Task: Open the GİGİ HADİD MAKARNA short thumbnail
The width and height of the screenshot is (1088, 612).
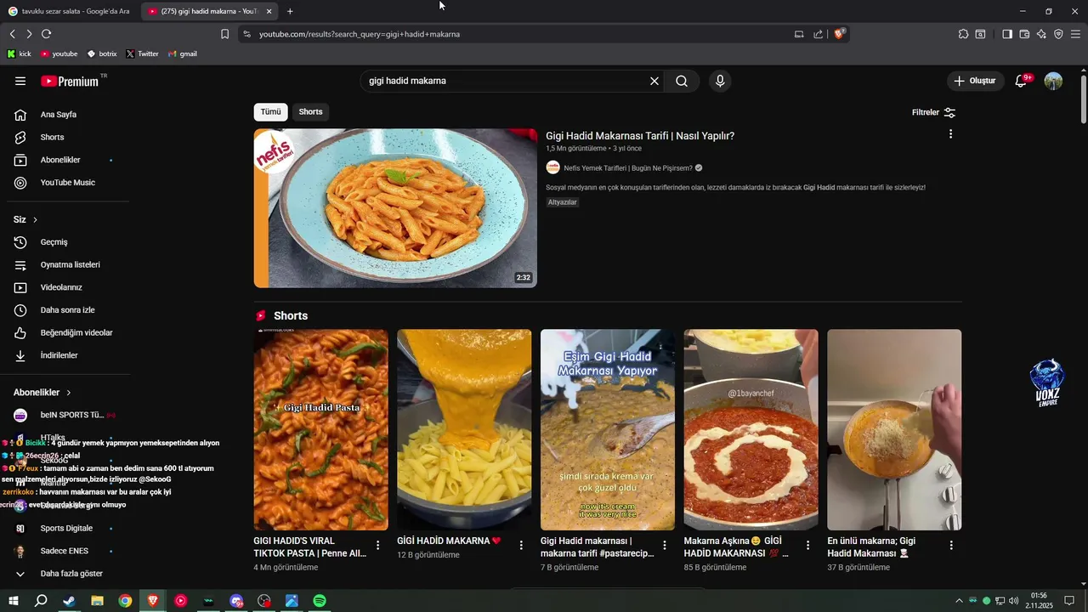Action: 464,430
